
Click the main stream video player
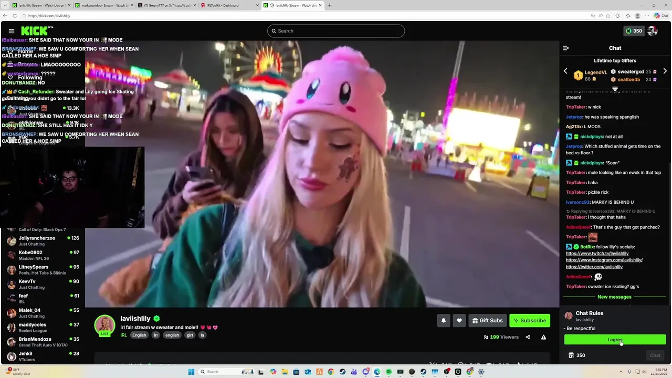pyautogui.click(x=322, y=174)
